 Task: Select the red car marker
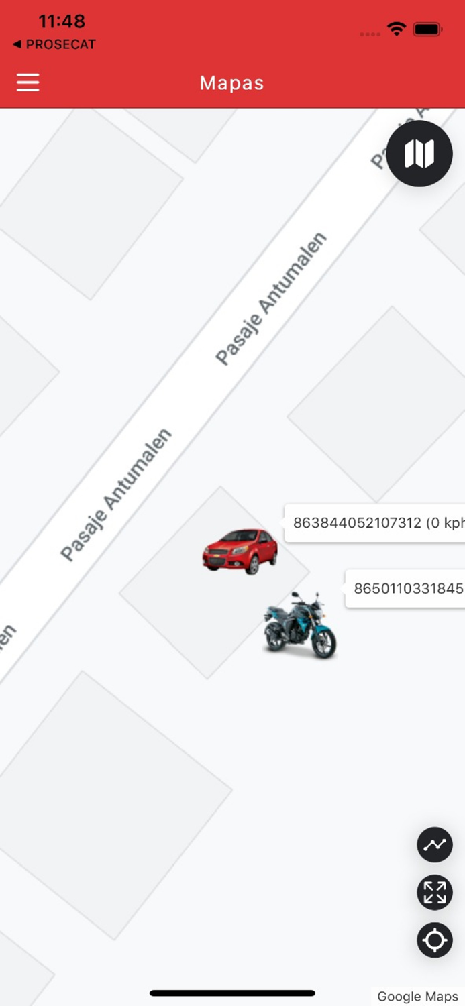[x=240, y=551]
